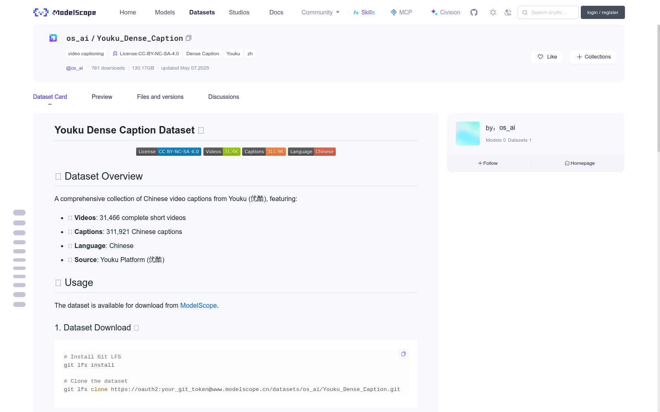Click Datasets 1 in the author card

coord(520,140)
